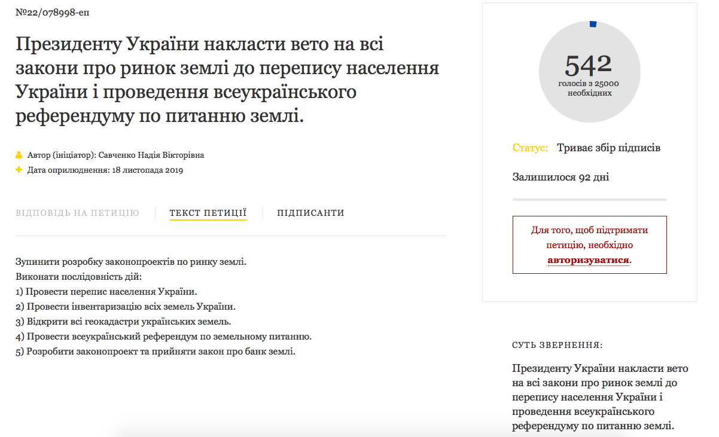Click publication date 18 листопада 2019
This screenshot has width=719, height=437.
pos(147,170)
